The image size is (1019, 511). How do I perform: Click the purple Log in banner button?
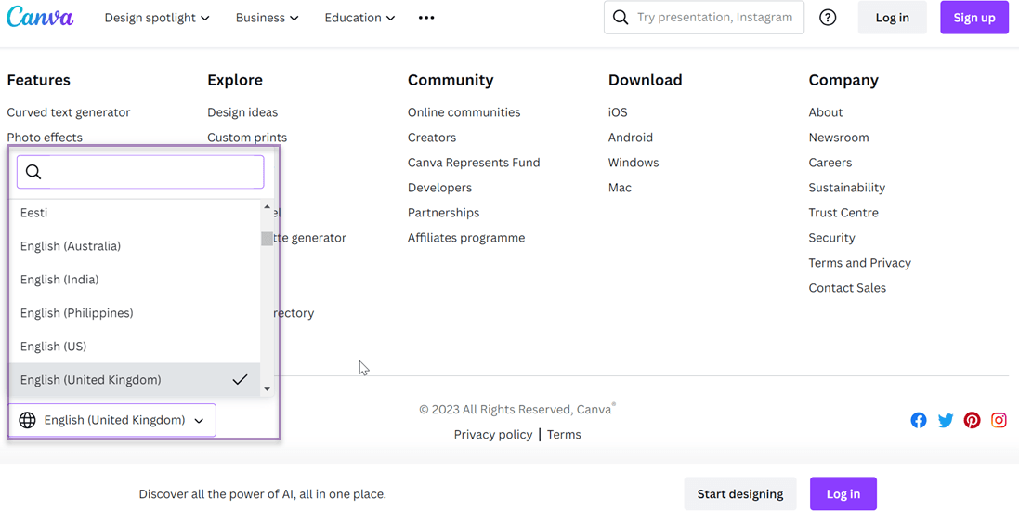(843, 493)
